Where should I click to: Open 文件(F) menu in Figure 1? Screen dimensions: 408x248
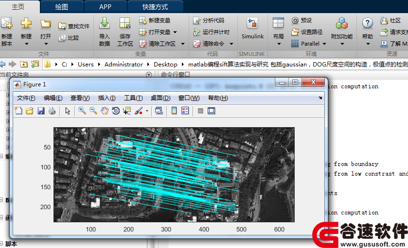click(26, 98)
